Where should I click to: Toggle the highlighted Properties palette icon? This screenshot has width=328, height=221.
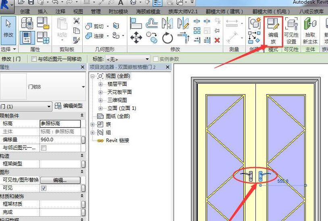[27, 37]
